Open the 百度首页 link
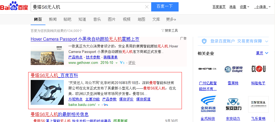This screenshot has width=275, height=122. point(219,7)
